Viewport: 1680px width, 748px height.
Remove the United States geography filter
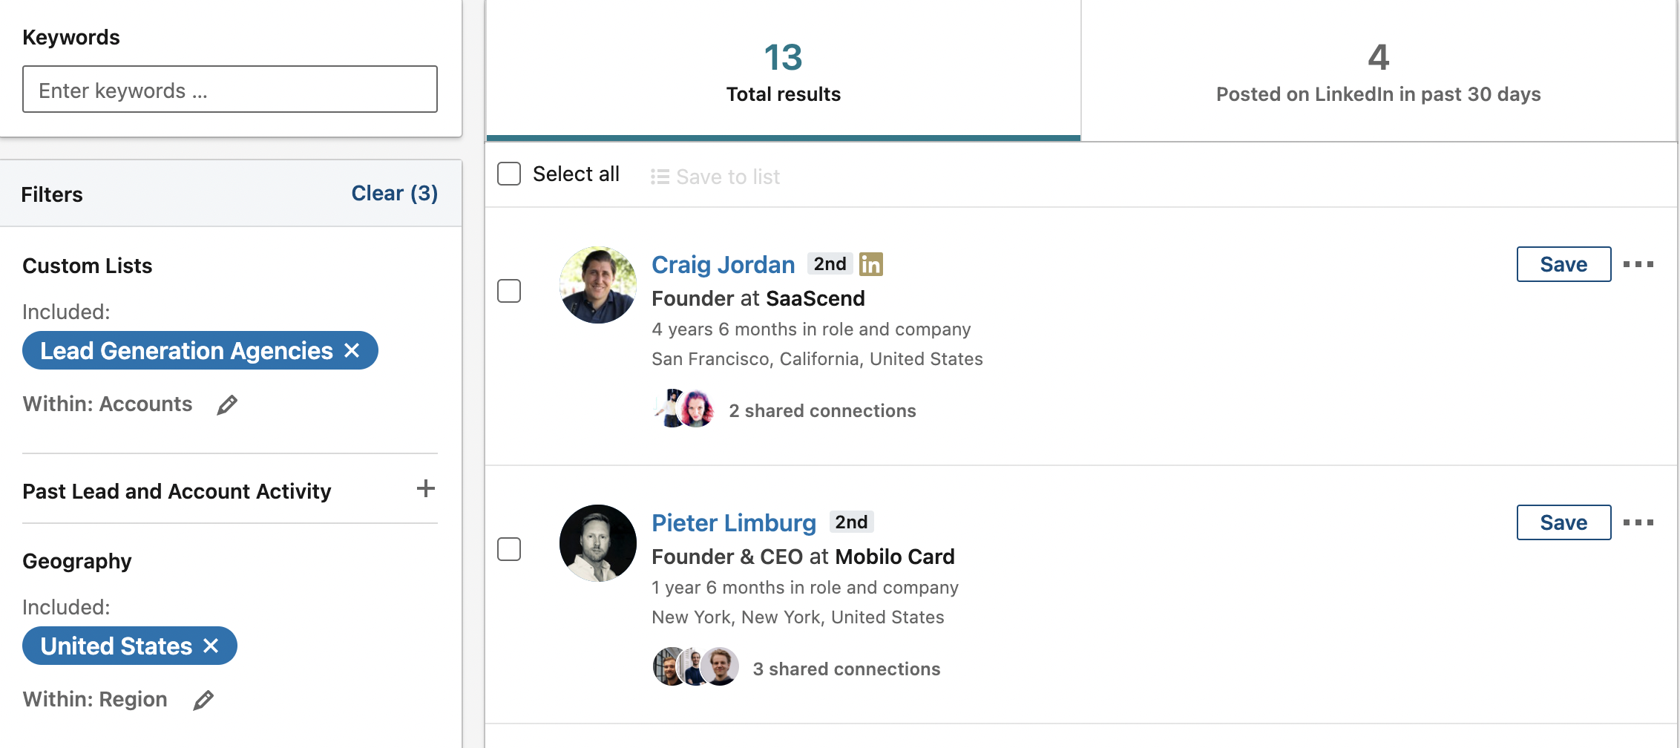[211, 646]
